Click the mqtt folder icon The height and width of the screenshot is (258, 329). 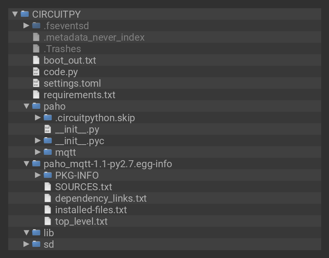(x=48, y=152)
